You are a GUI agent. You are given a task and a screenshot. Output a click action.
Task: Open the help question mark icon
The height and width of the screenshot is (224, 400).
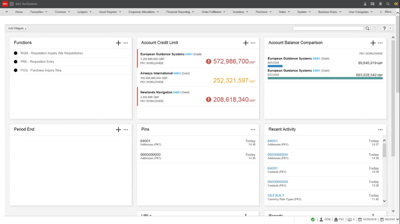click(x=384, y=28)
